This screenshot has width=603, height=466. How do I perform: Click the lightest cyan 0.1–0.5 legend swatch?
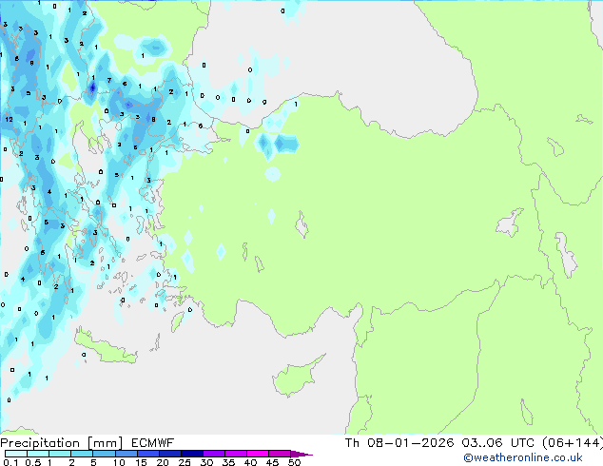16,454
